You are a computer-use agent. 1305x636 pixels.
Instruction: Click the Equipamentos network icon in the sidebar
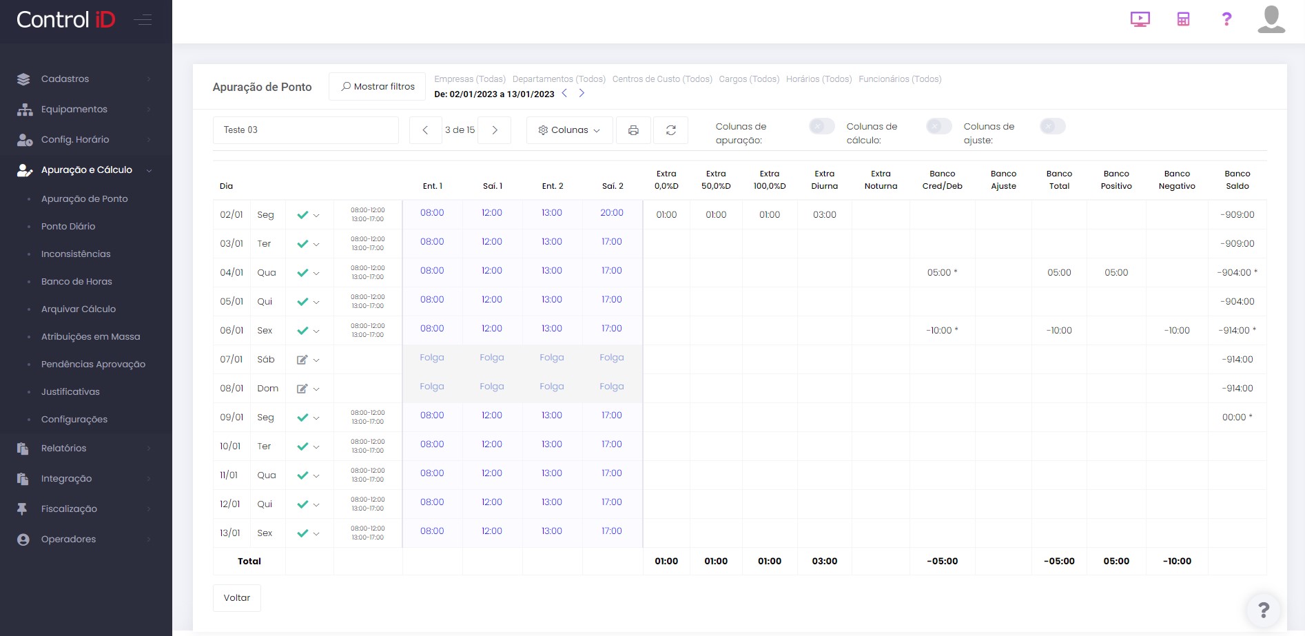25,110
